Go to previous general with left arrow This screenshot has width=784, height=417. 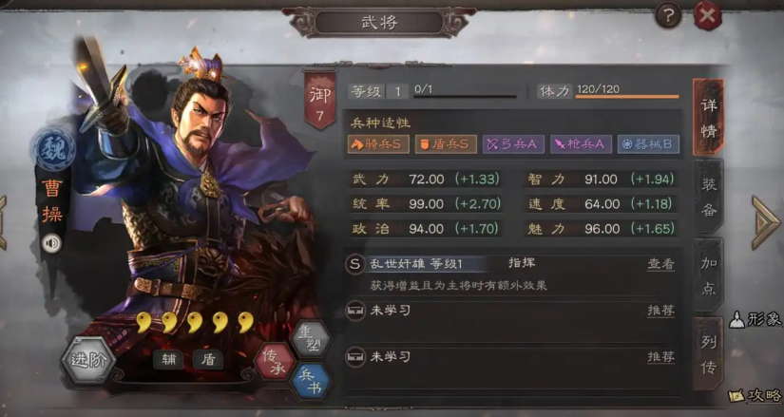click(x=3, y=222)
